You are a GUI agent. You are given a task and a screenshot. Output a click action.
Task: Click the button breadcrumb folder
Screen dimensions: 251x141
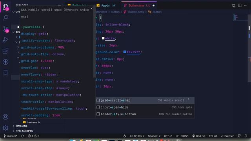tap(115, 12)
